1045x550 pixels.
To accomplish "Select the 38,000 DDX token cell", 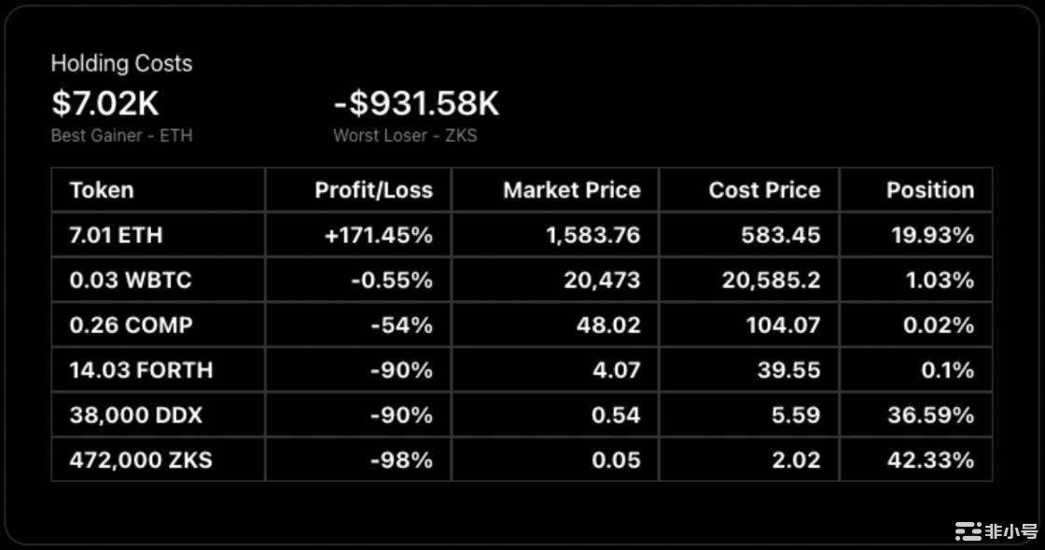I will [135, 415].
